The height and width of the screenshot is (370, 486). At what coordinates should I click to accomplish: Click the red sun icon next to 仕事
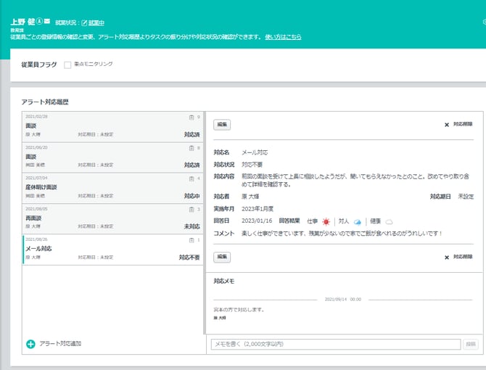(x=326, y=221)
